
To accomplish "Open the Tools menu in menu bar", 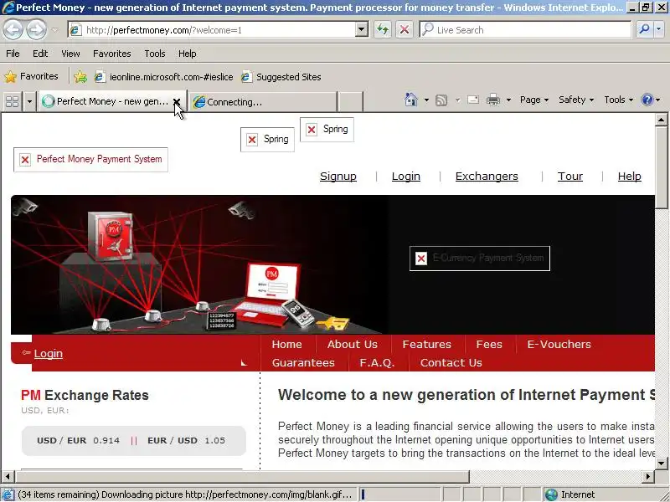I will click(155, 54).
